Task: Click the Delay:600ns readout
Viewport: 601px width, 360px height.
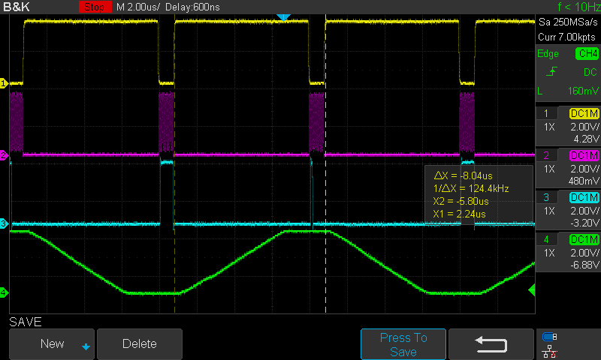Action: pyautogui.click(x=192, y=7)
